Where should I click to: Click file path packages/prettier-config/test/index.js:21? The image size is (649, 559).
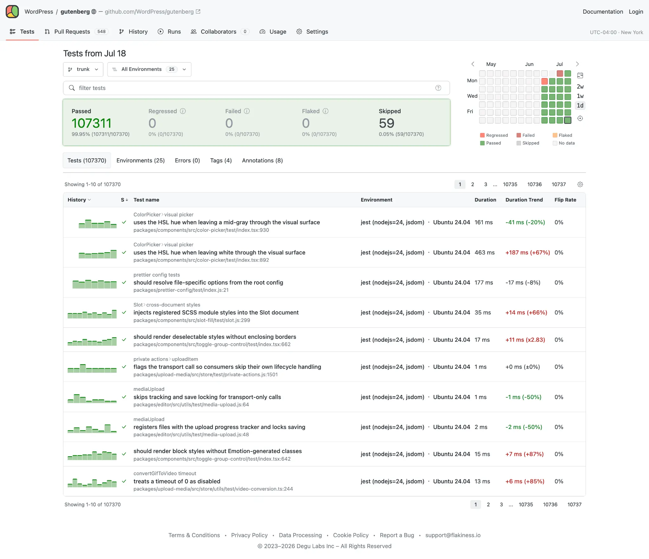pyautogui.click(x=181, y=290)
